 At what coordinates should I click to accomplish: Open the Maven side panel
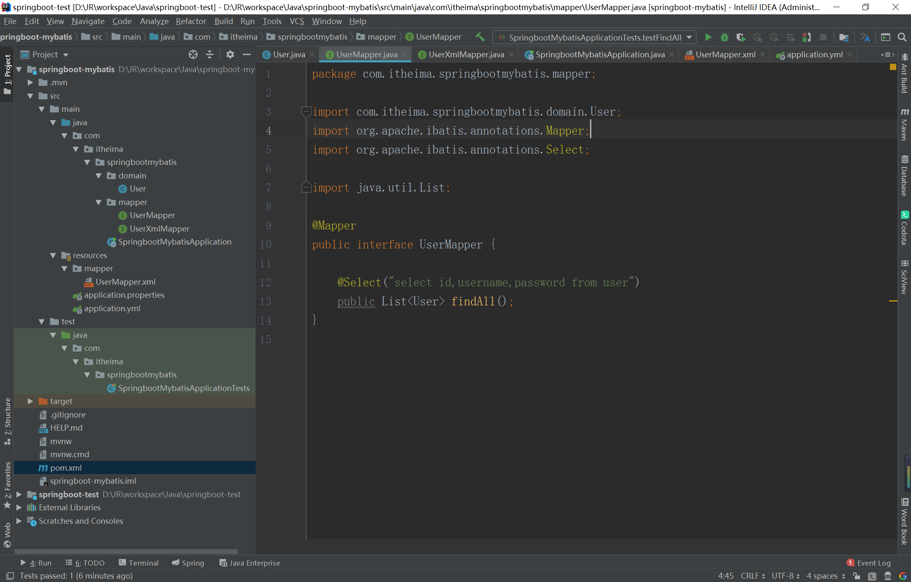[904, 124]
